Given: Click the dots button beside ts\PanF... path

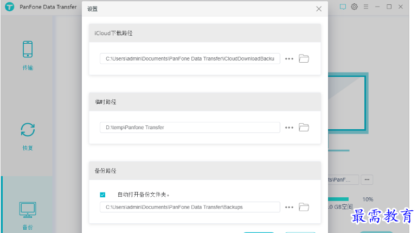Looking at the screenshot, I should coord(367,179).
